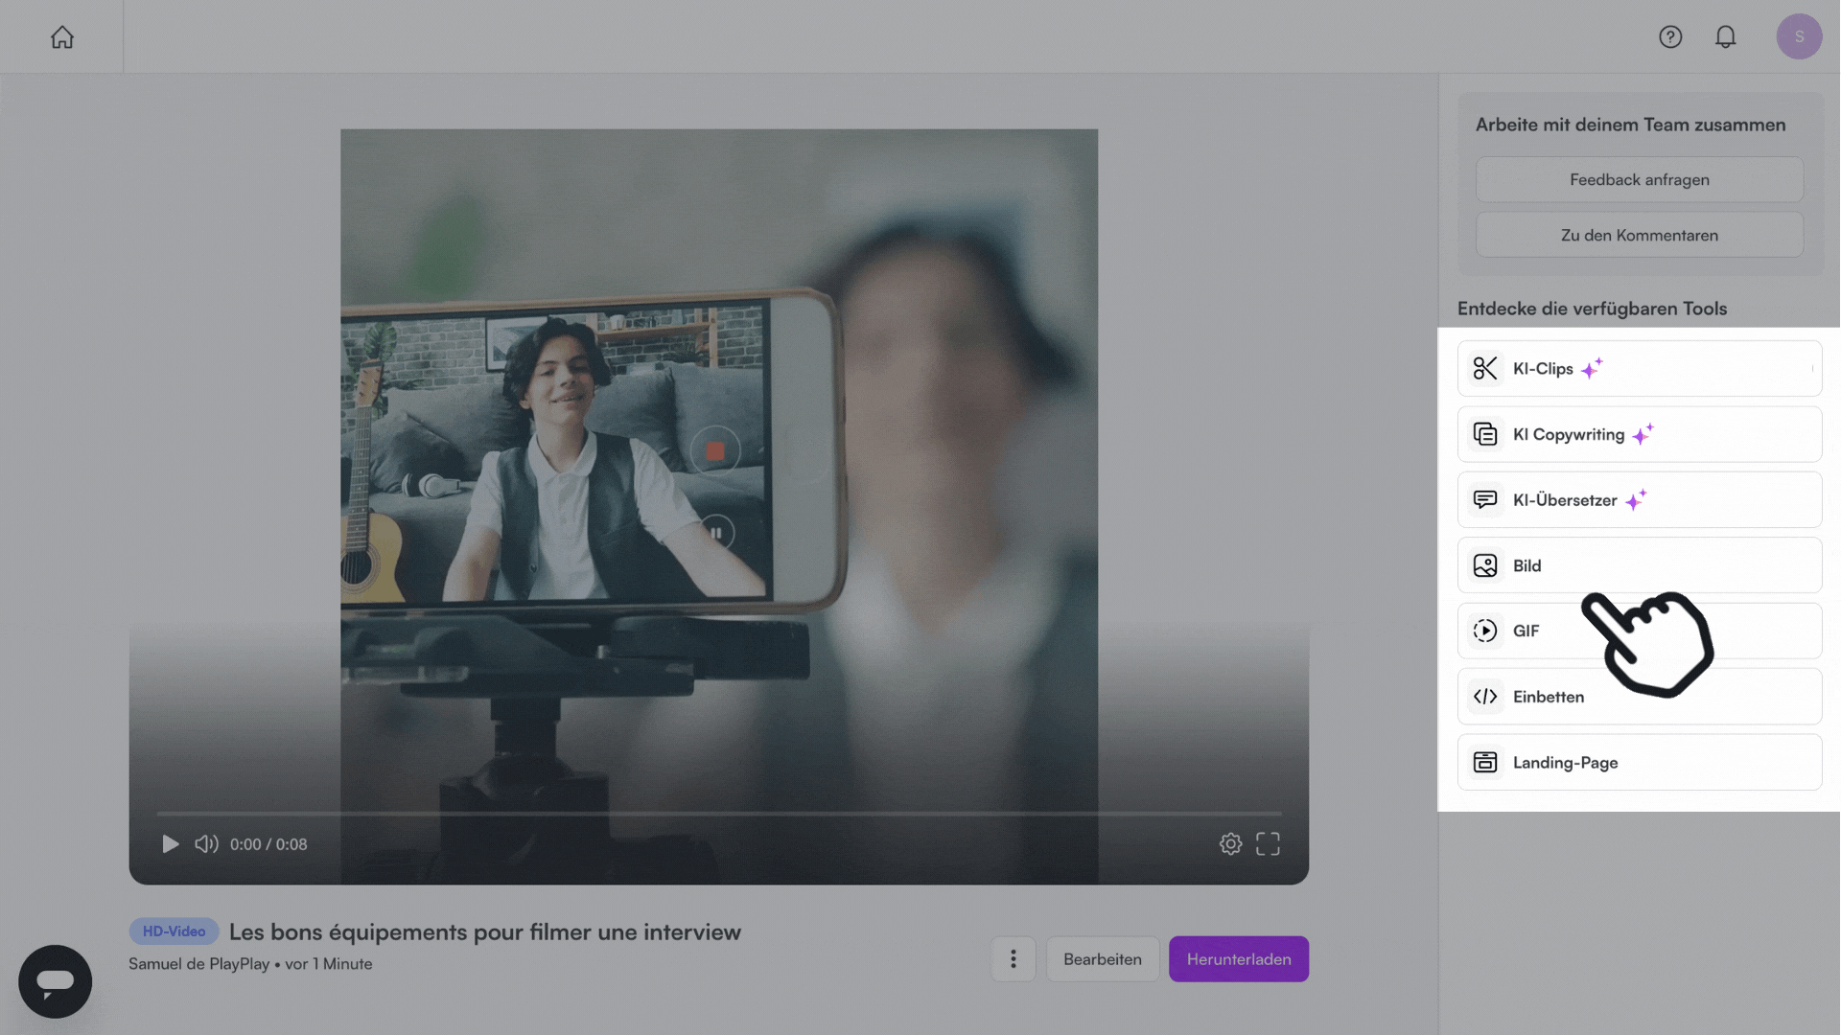Click the video progress bar
This screenshot has width=1841, height=1035.
719,814
